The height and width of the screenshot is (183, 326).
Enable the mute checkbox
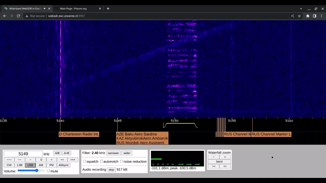coord(48,171)
